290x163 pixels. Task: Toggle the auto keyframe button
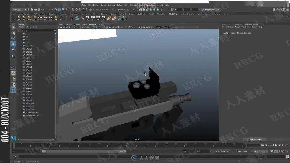[276, 151]
